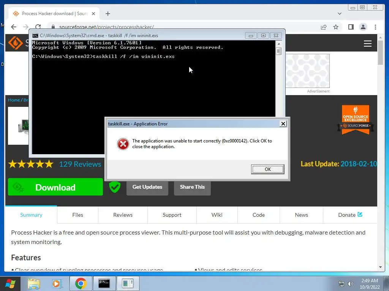
Task: Click the five-star rating display
Action: [31, 164]
